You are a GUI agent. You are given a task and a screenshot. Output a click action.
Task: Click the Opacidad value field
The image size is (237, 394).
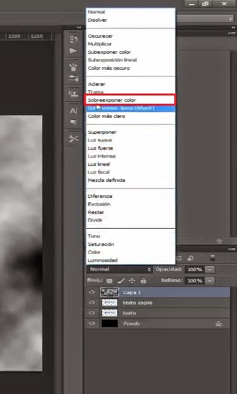tap(195, 269)
